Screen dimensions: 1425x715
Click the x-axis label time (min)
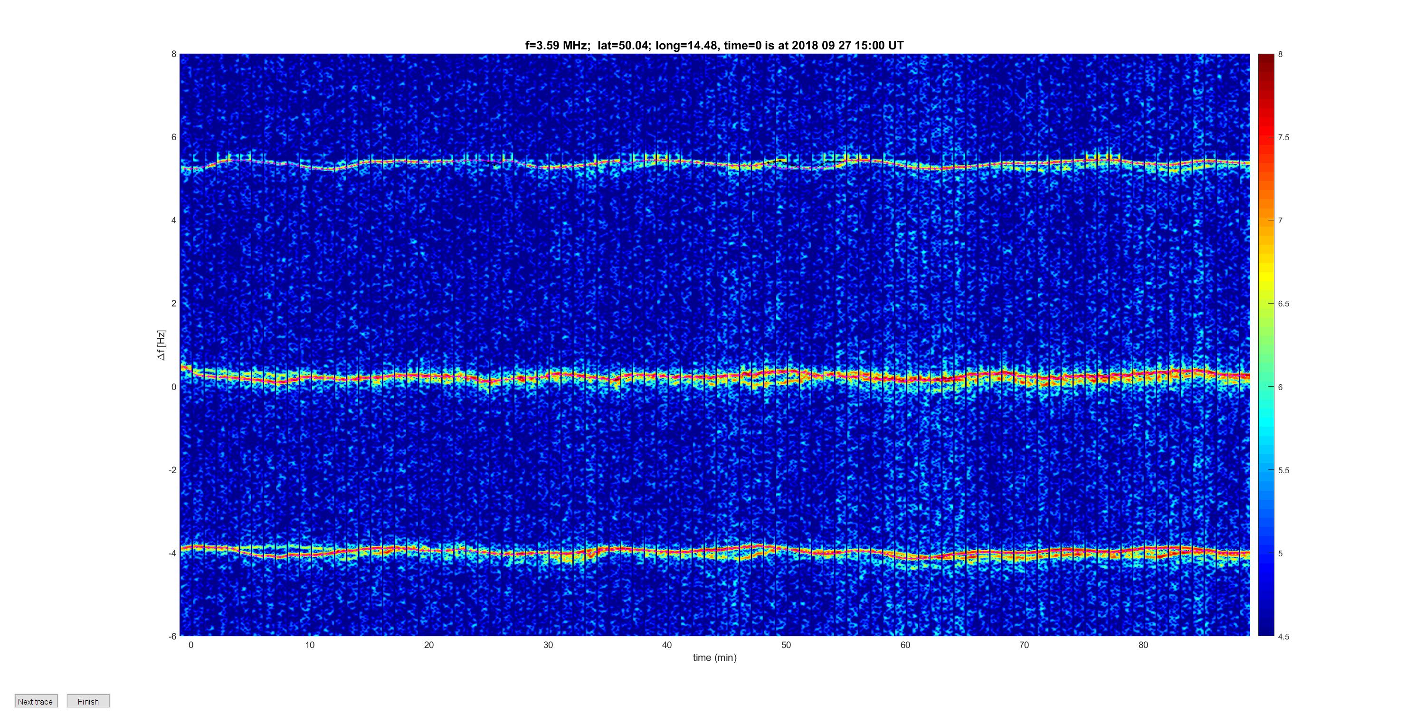(x=715, y=658)
